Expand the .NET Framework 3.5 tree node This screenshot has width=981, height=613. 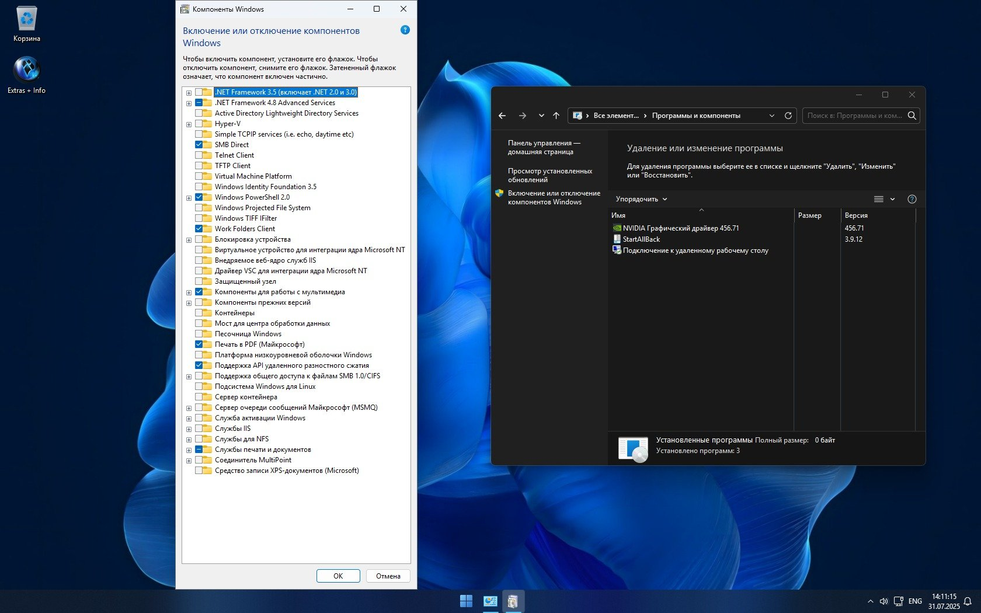[x=189, y=93]
